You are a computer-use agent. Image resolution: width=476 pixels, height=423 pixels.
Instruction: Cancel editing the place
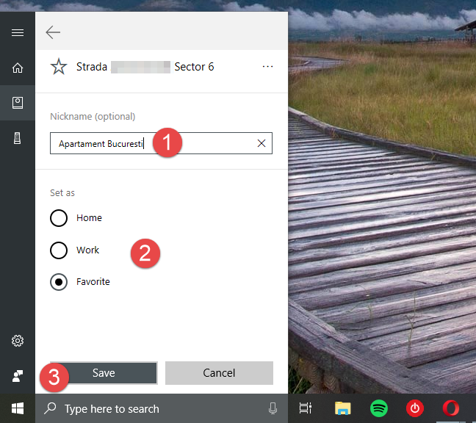coord(219,373)
